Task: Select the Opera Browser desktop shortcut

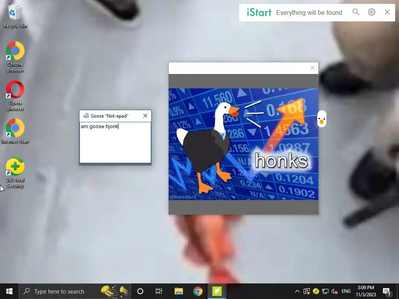Action: coord(15,96)
